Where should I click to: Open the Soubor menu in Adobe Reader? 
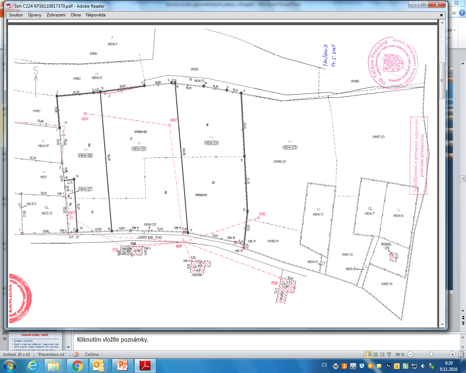[x=16, y=15]
